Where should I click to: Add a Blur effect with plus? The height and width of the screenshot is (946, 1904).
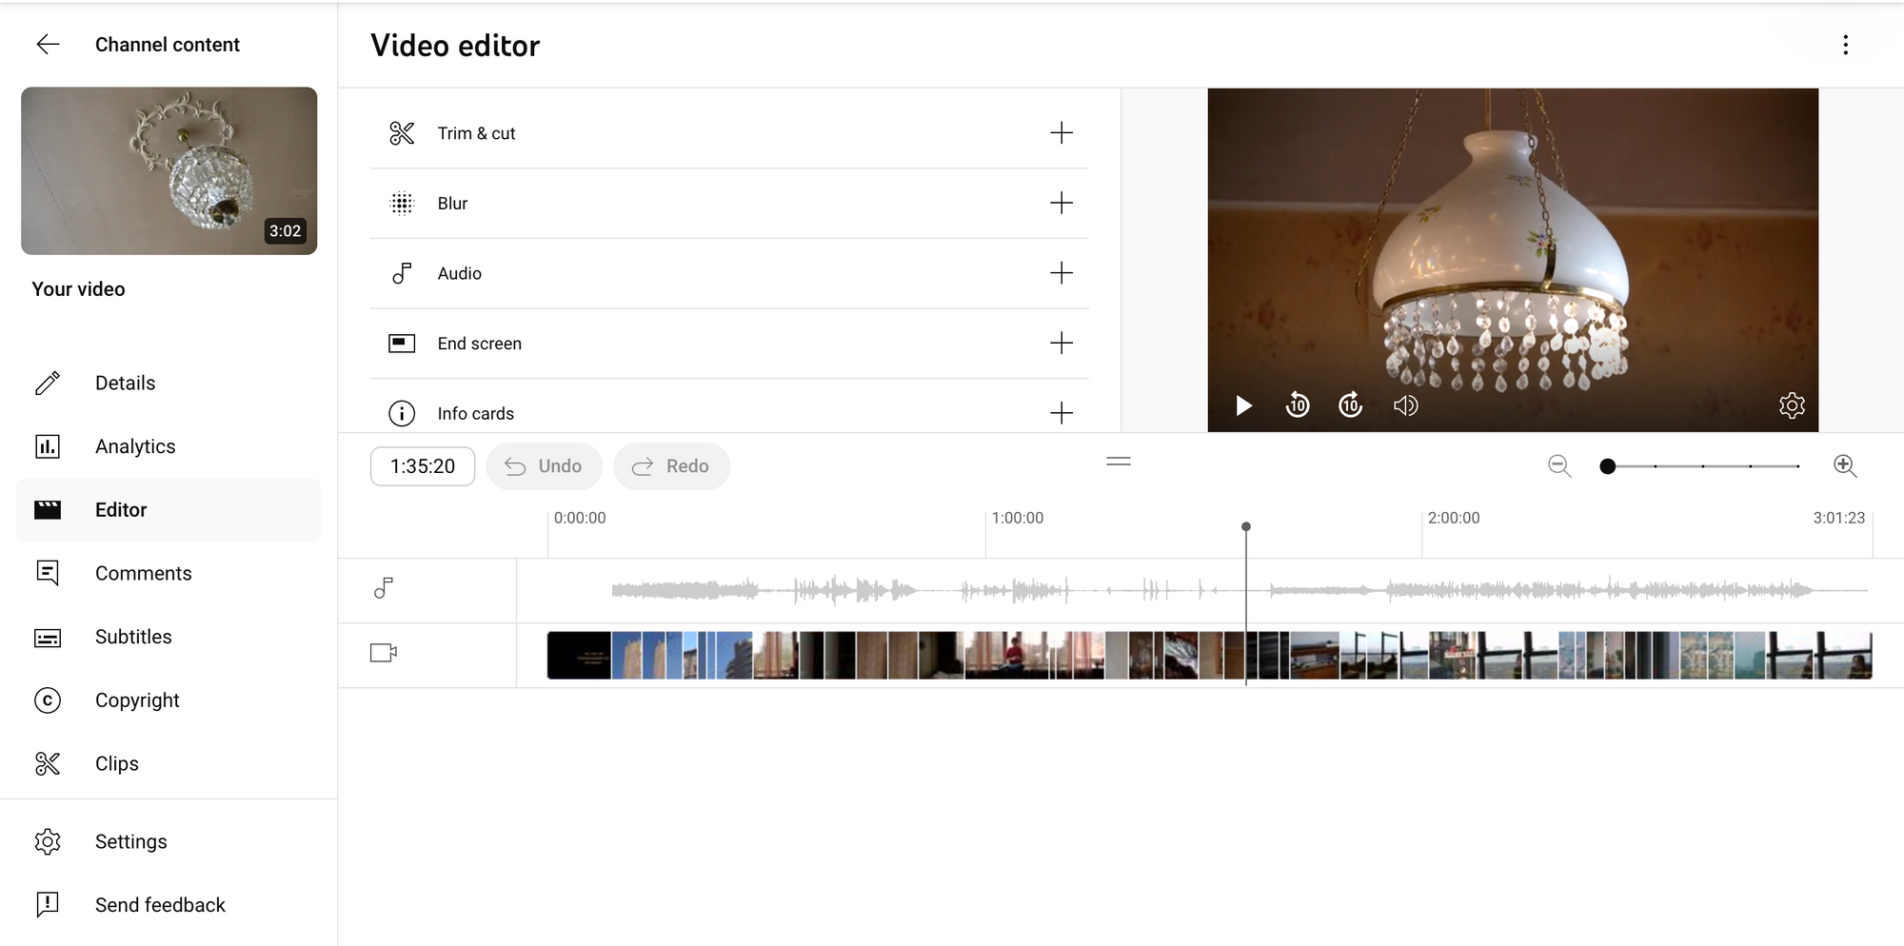pos(1061,203)
